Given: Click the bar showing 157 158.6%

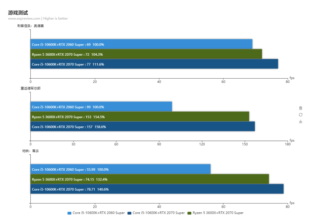Looking at the screenshot, I should point(143,126).
